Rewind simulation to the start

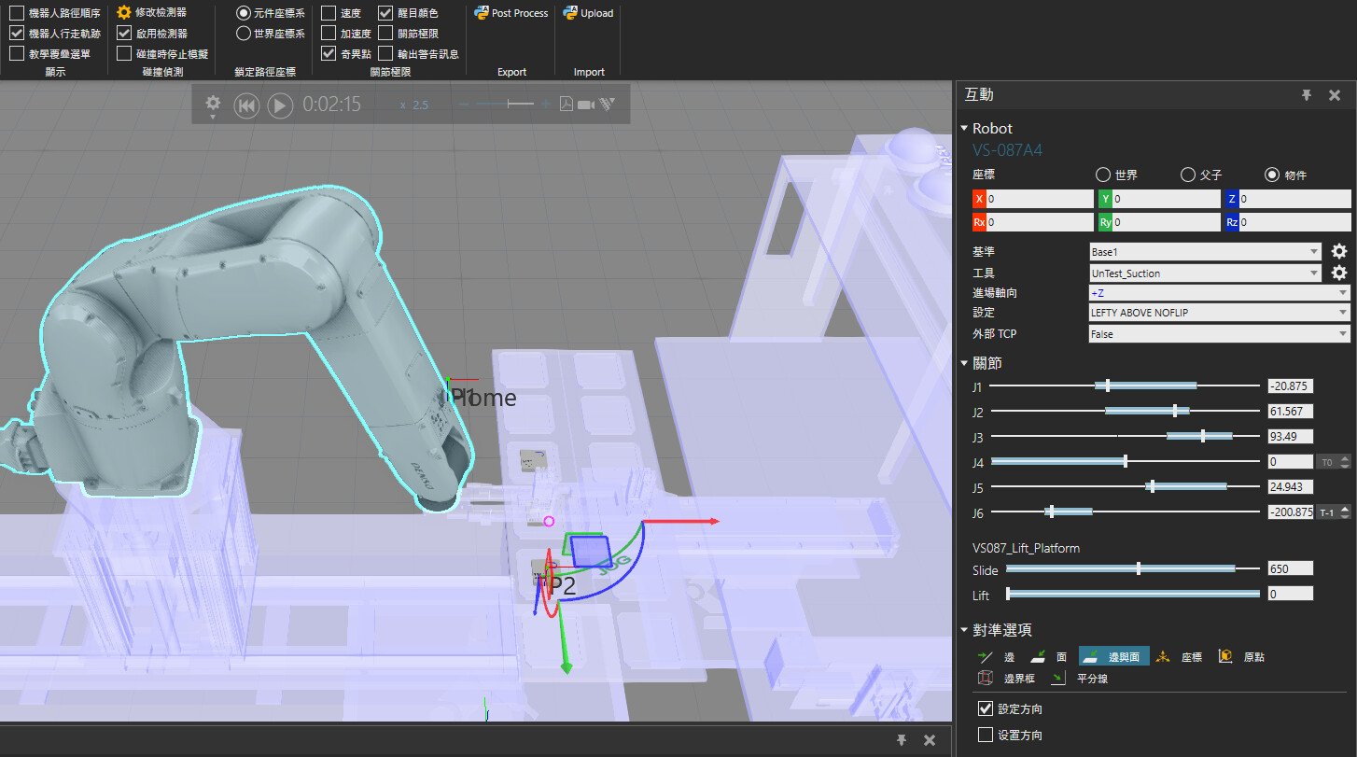tap(246, 105)
